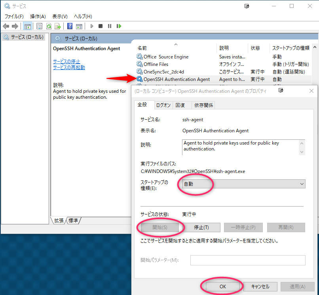Image resolution: width=319 pixels, height=295 pixels.
Task: Click the Restart service toolbar icon
Action: coord(119,26)
